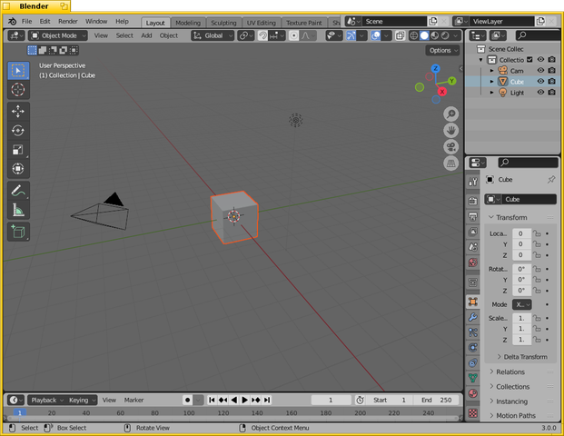Switch to solid viewport shading
The image size is (564, 436).
[424, 35]
